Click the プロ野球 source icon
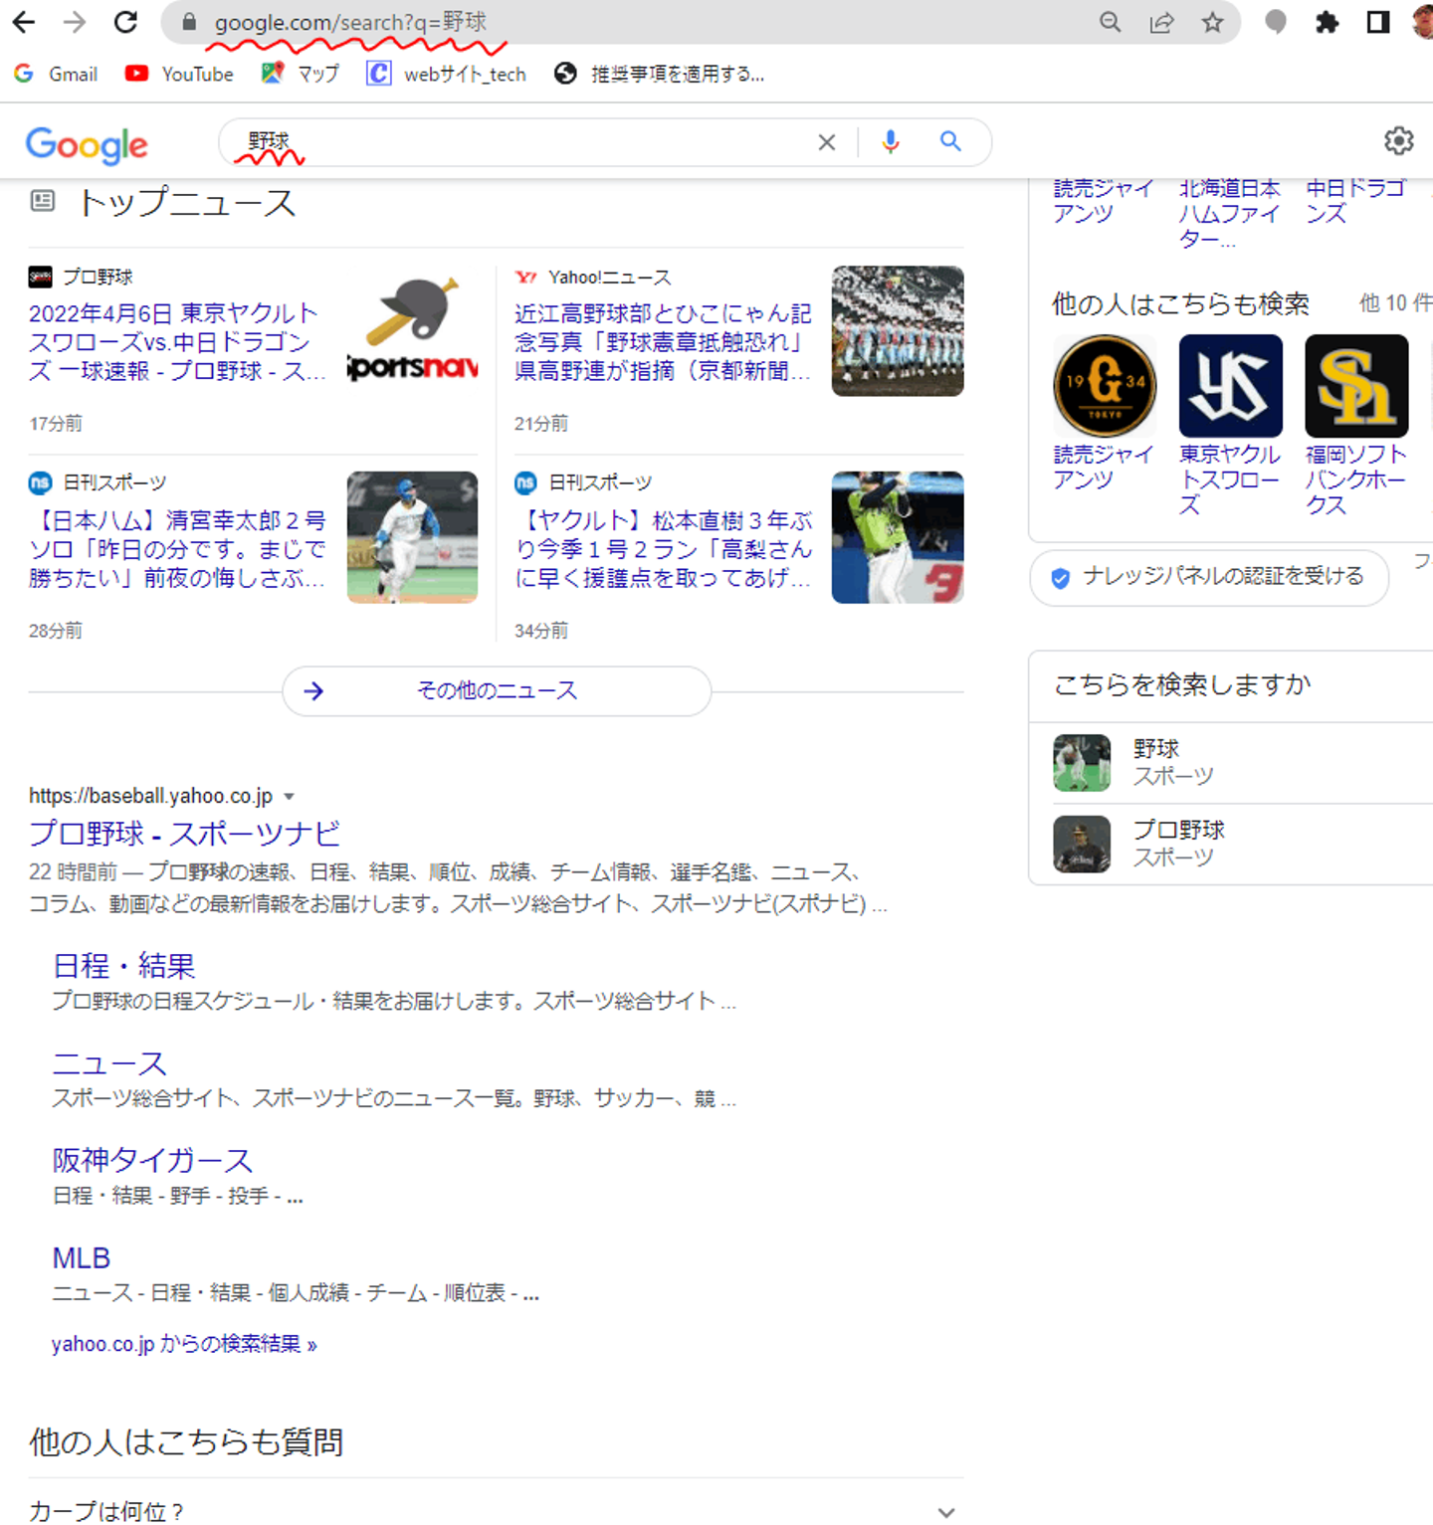 [x=40, y=277]
